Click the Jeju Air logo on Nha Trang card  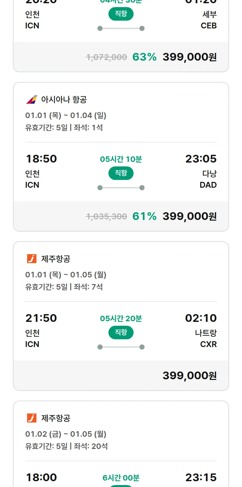[32, 259]
